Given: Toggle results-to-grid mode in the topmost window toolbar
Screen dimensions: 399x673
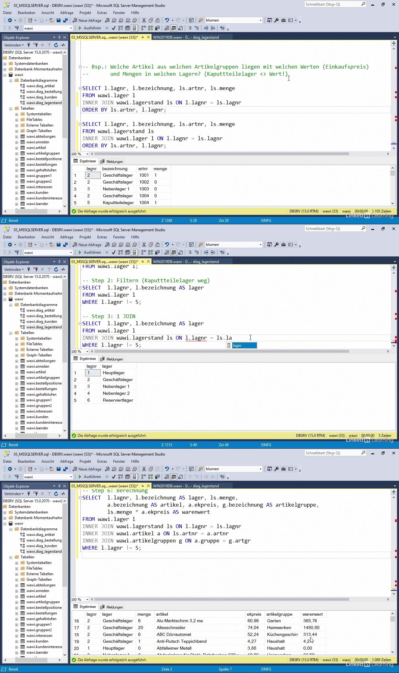Looking at the screenshot, I should pyautogui.click(x=174, y=28).
